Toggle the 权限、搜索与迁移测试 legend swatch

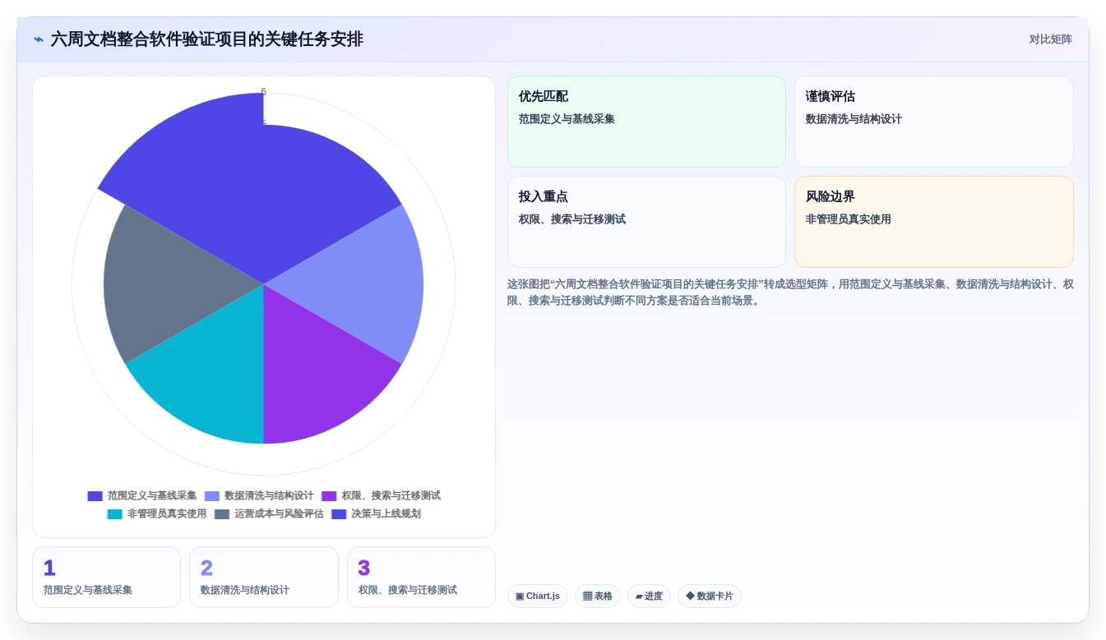click(329, 496)
